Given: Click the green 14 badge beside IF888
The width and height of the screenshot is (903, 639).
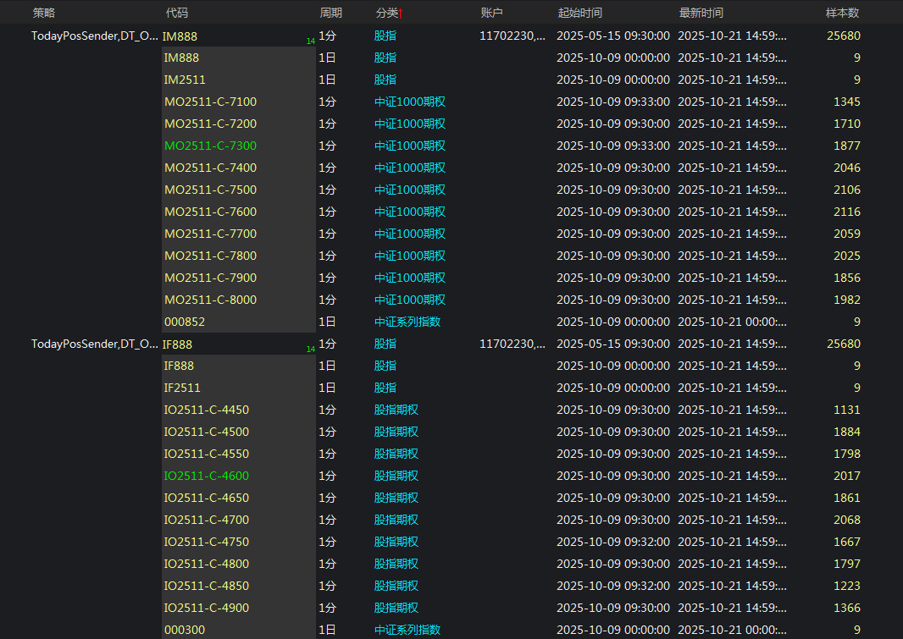Looking at the screenshot, I should click(x=310, y=349).
